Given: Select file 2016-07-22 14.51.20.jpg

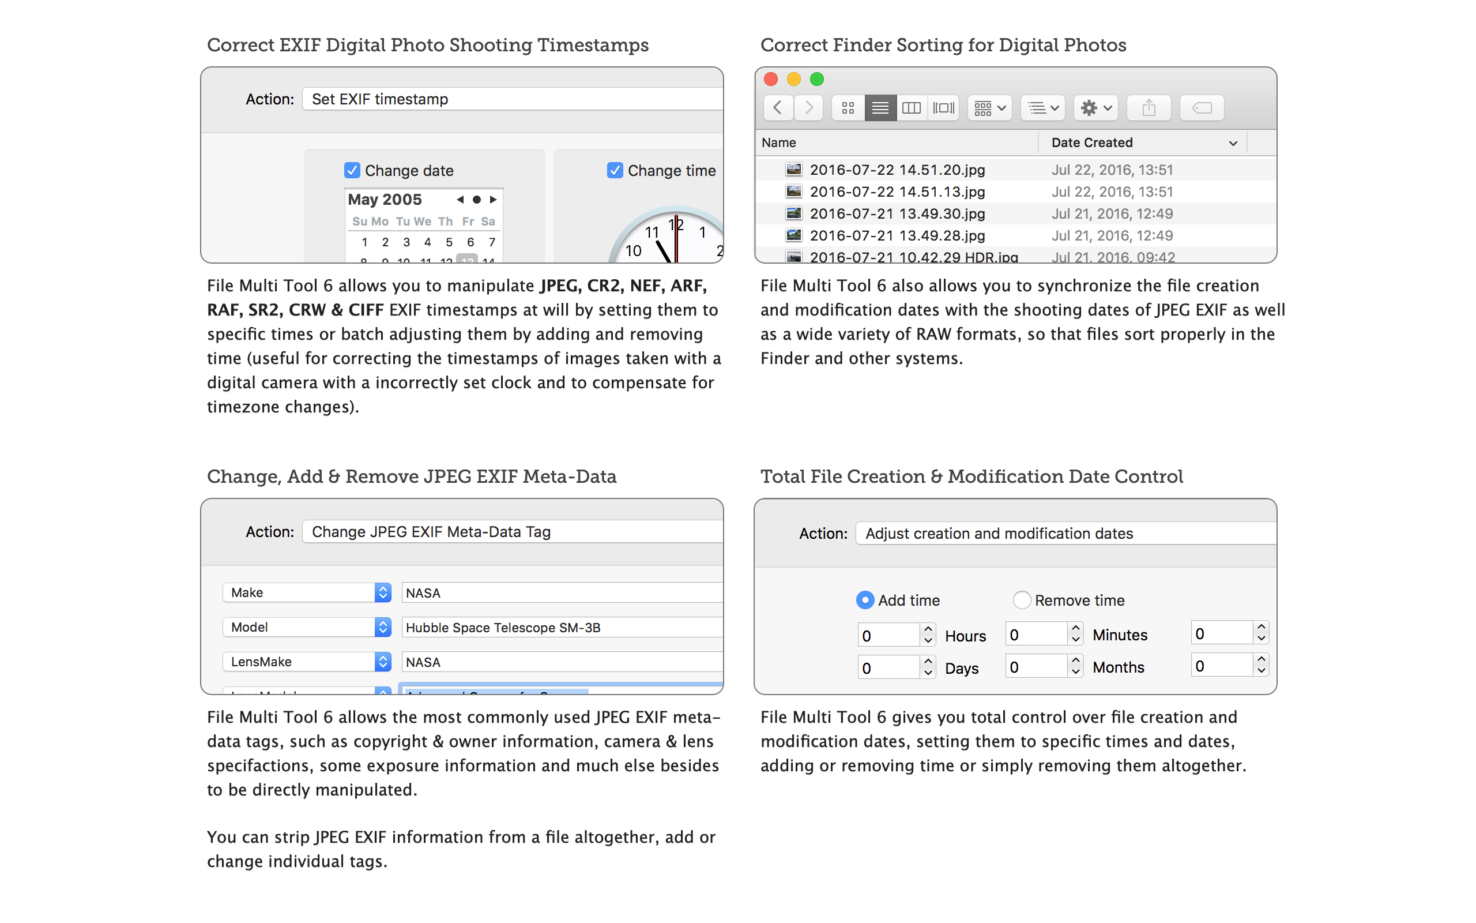Looking at the screenshot, I should pos(897,170).
